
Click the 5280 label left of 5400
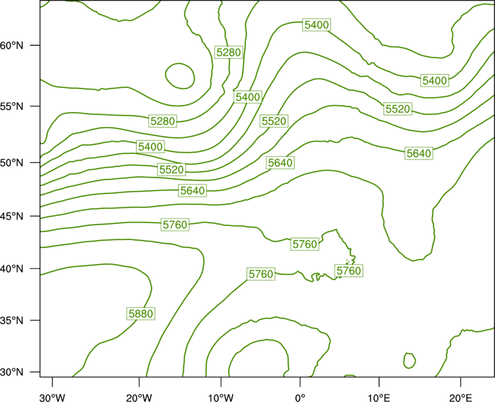pyautogui.click(x=163, y=121)
